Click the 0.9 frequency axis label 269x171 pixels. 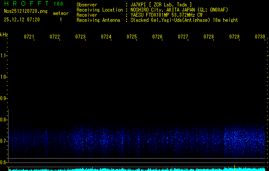click(x=4, y=98)
